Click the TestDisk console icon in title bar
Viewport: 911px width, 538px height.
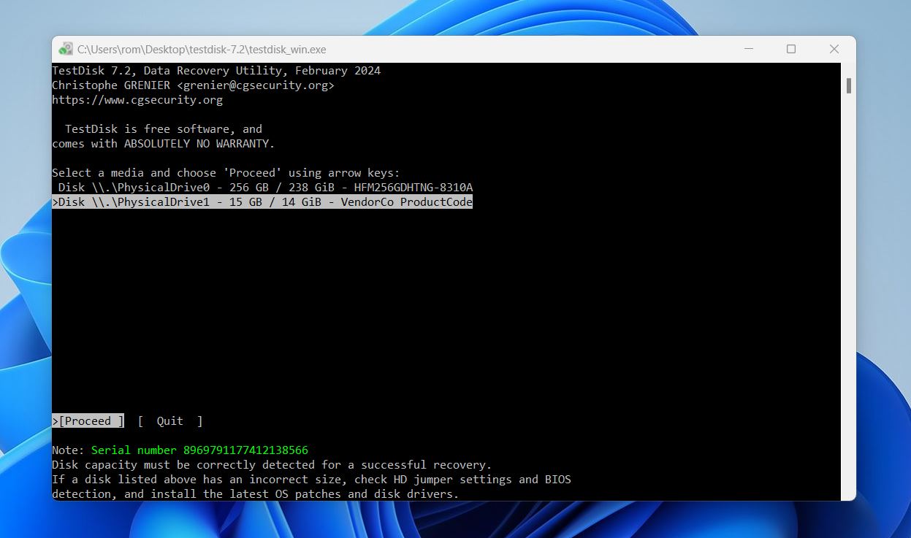click(67, 49)
